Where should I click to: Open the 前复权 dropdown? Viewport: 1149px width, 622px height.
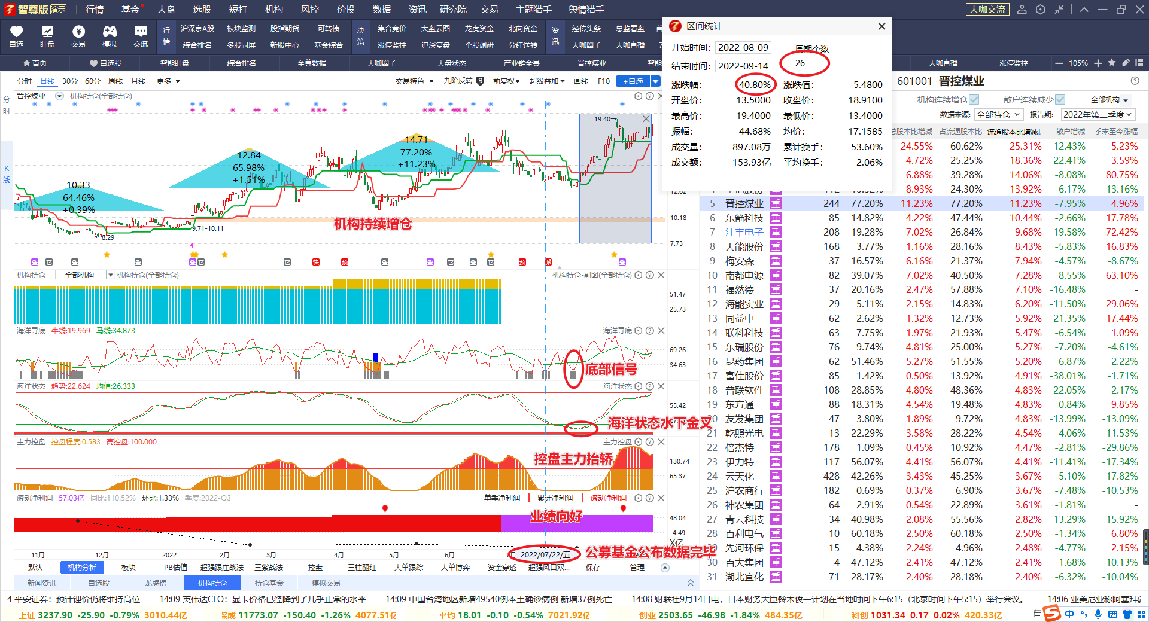point(506,81)
